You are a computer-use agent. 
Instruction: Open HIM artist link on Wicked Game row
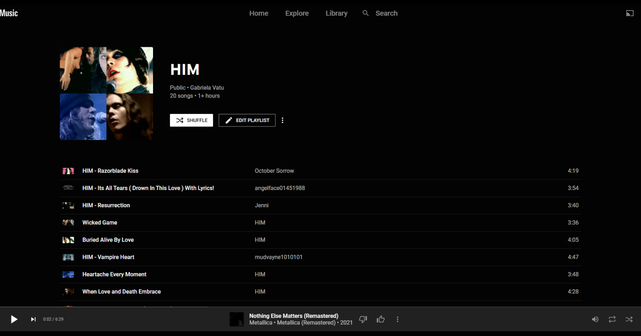(260, 222)
